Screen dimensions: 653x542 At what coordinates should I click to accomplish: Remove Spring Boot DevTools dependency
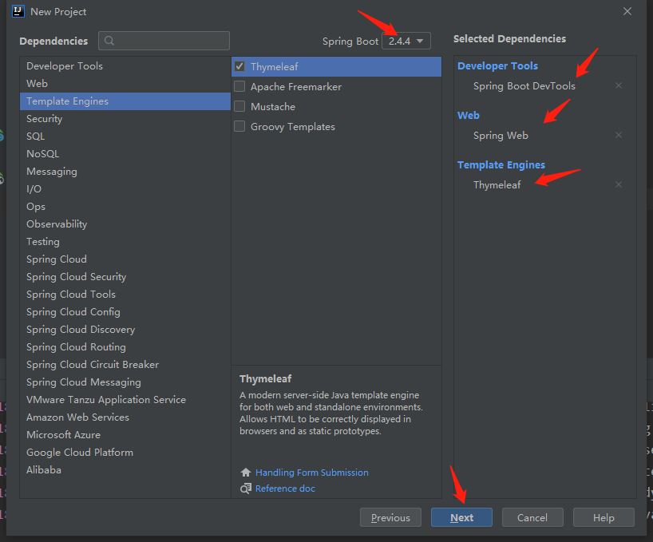point(619,85)
